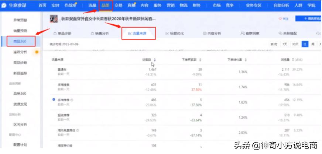
Task: Open 竞争 in top navigation
Action: [229, 6]
